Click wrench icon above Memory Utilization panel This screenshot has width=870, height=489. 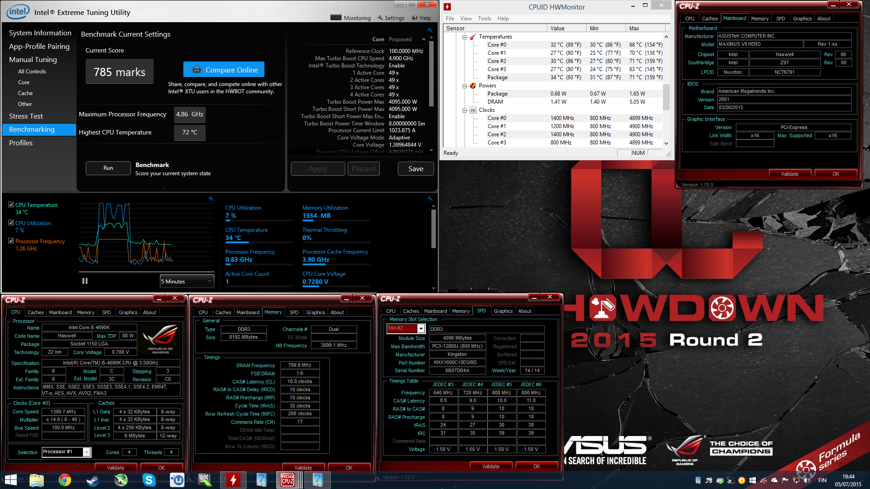click(430, 198)
